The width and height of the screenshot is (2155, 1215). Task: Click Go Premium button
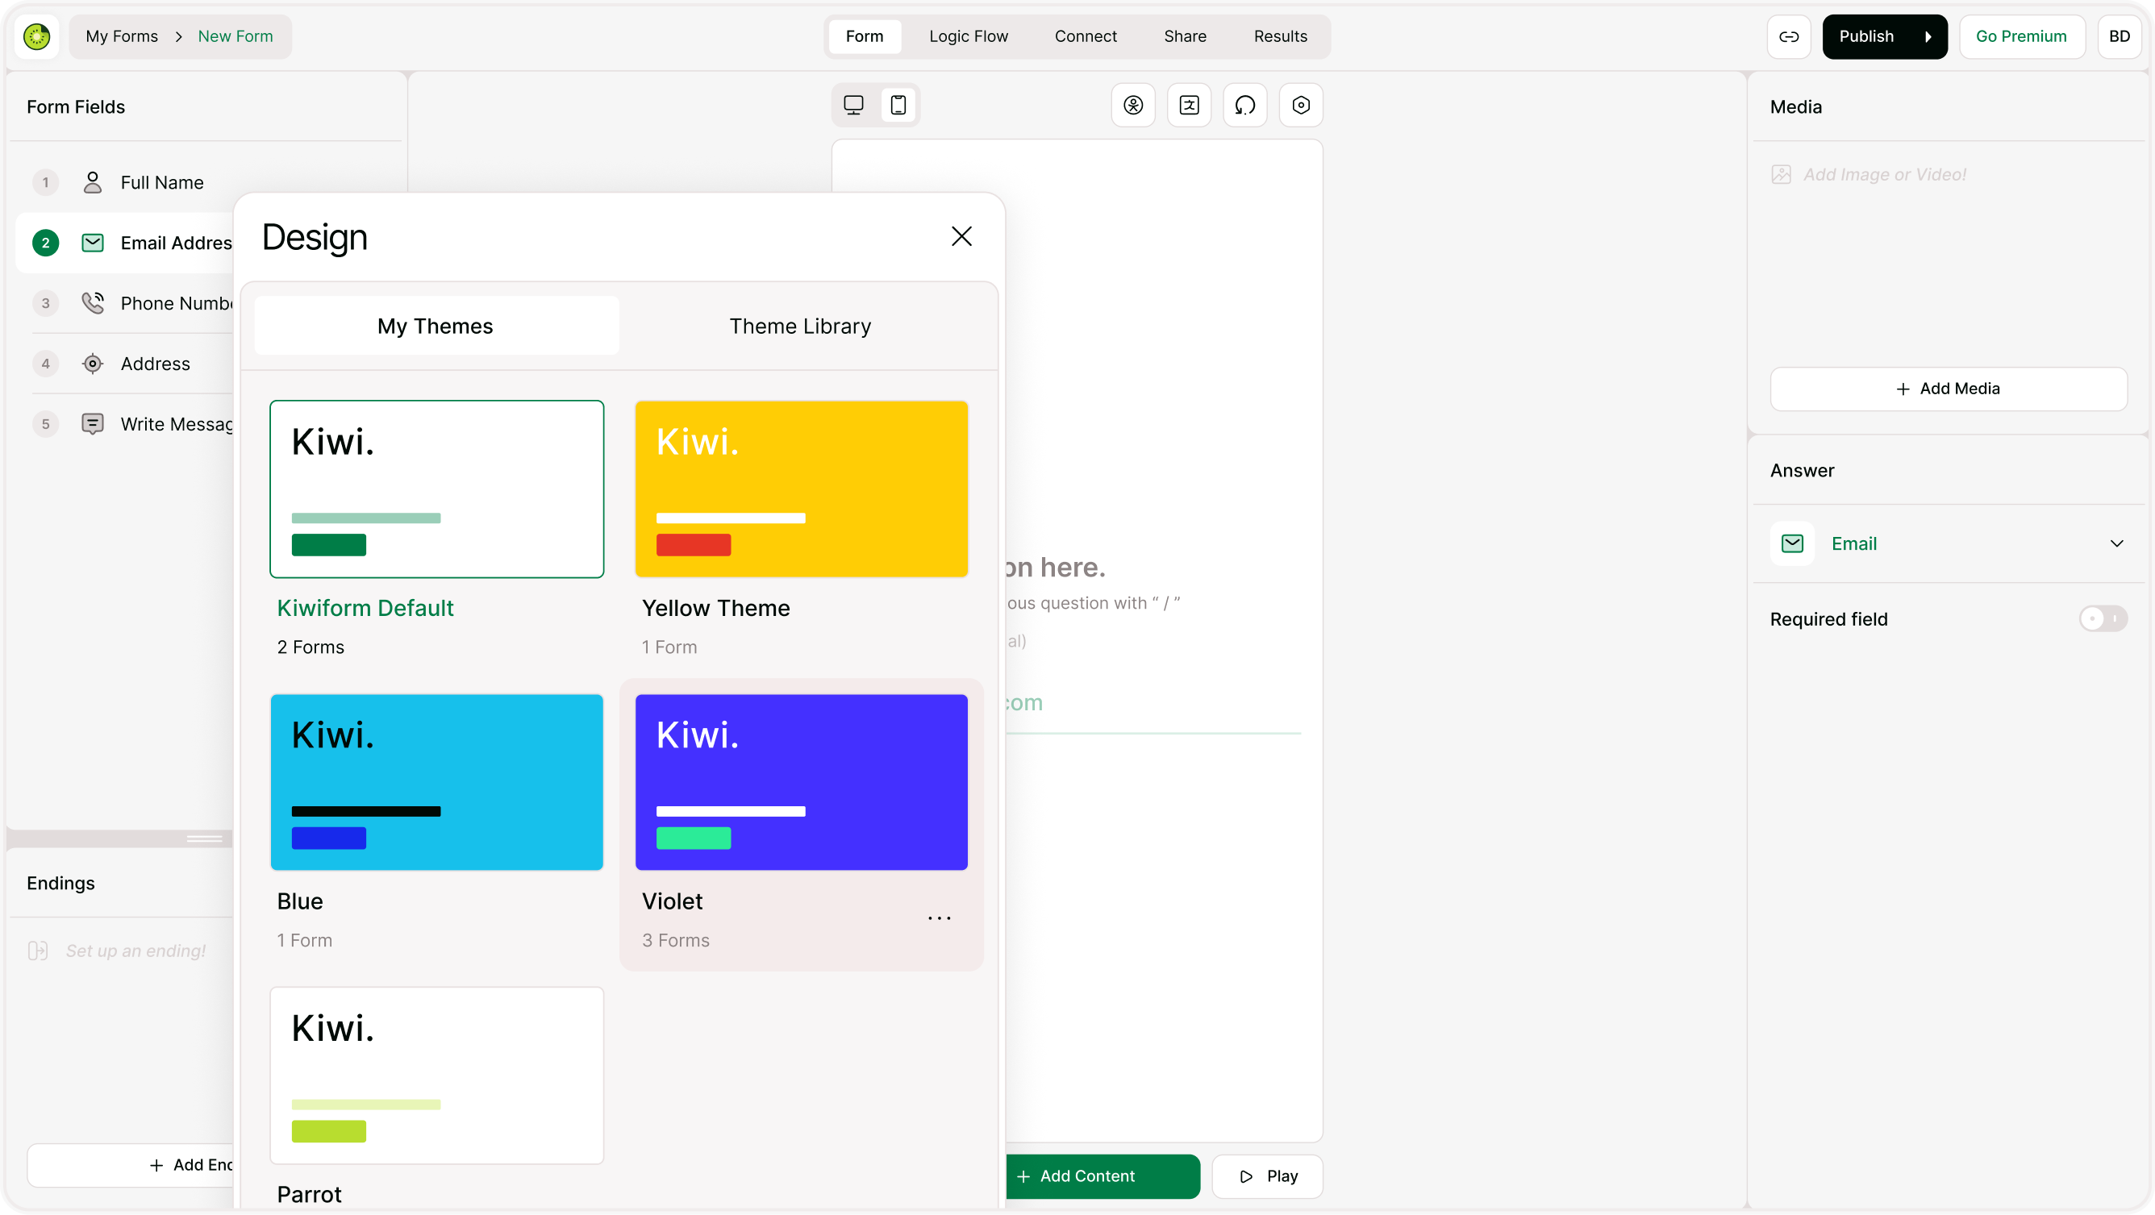(2020, 36)
